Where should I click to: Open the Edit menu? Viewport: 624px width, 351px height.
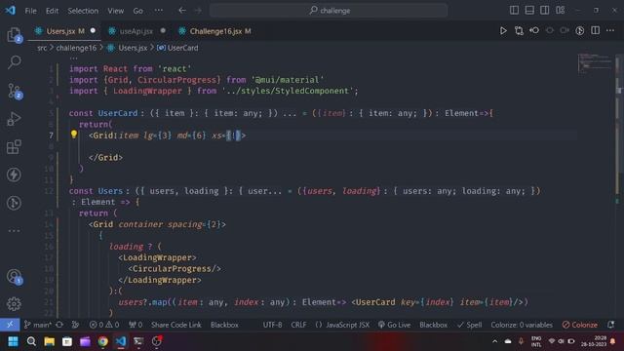coord(52,11)
